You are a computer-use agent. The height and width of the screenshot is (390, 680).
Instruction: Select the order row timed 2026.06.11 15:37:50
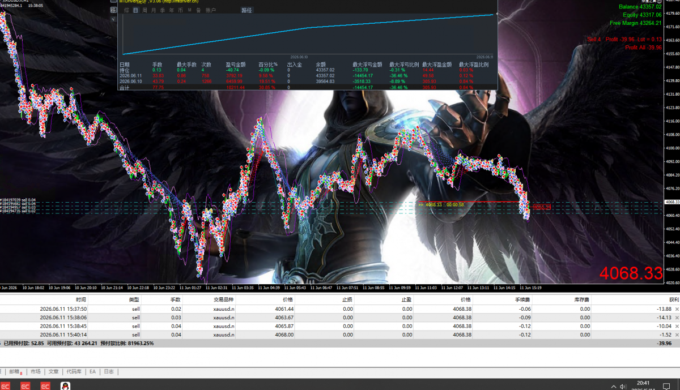(x=340, y=309)
